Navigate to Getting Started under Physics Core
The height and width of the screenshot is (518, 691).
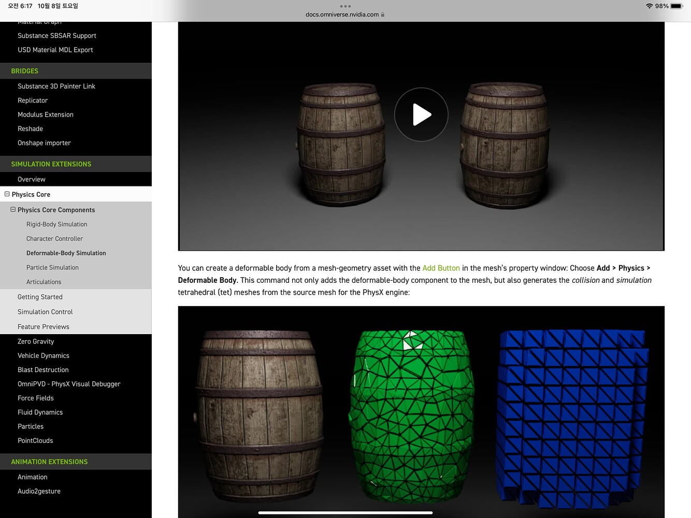40,296
